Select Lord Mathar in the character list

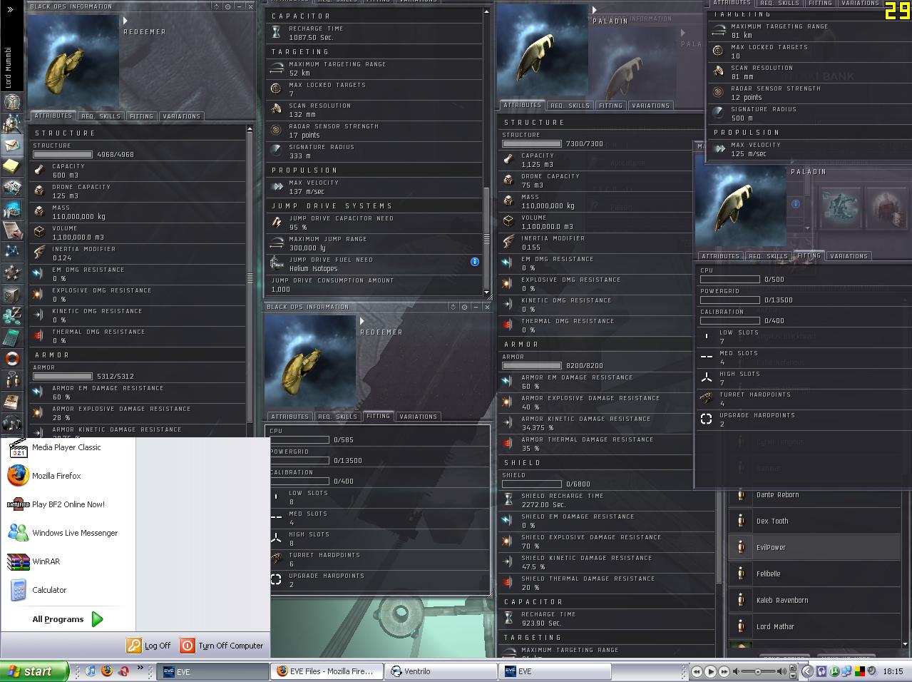pyautogui.click(x=814, y=626)
